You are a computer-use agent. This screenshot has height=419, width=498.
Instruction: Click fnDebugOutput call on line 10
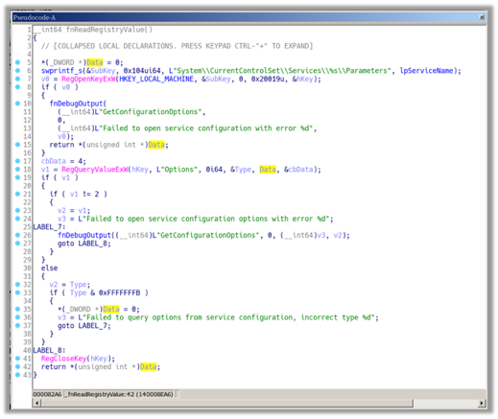pos(76,104)
